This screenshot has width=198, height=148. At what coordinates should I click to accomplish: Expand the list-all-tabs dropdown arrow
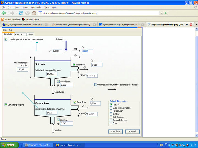click(x=196, y=25)
